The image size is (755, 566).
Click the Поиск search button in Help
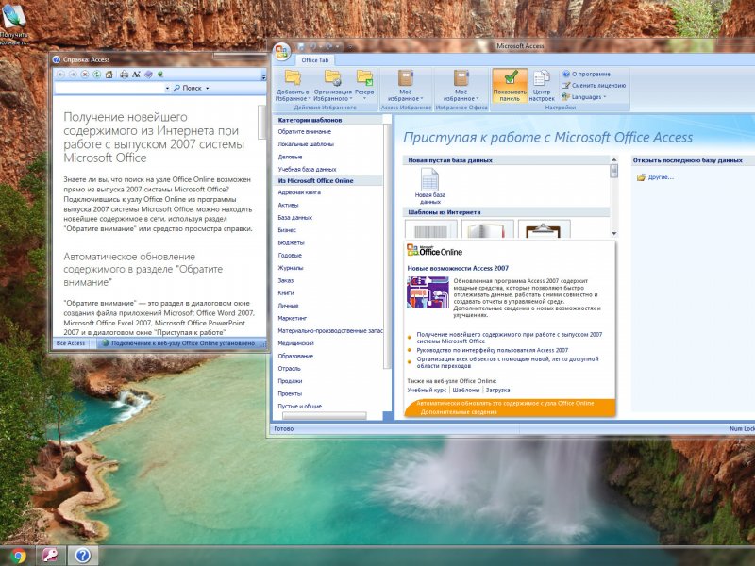[188, 88]
